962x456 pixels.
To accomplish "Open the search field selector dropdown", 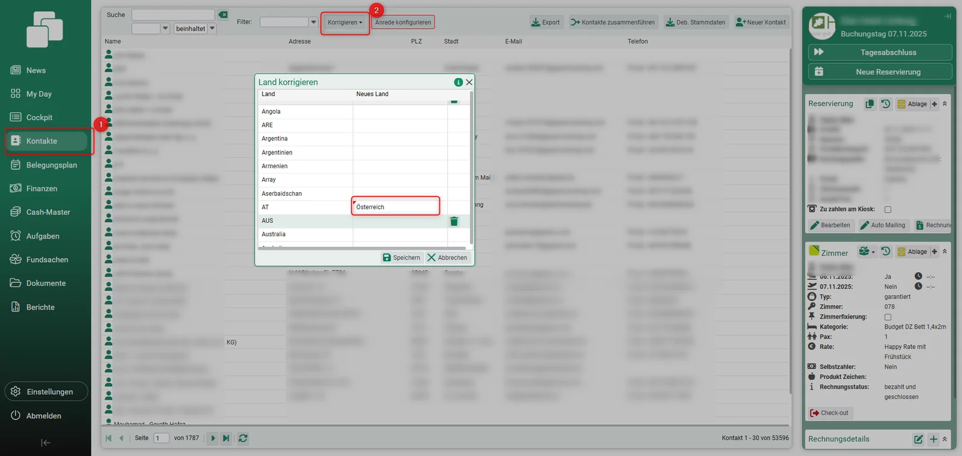I will [165, 28].
